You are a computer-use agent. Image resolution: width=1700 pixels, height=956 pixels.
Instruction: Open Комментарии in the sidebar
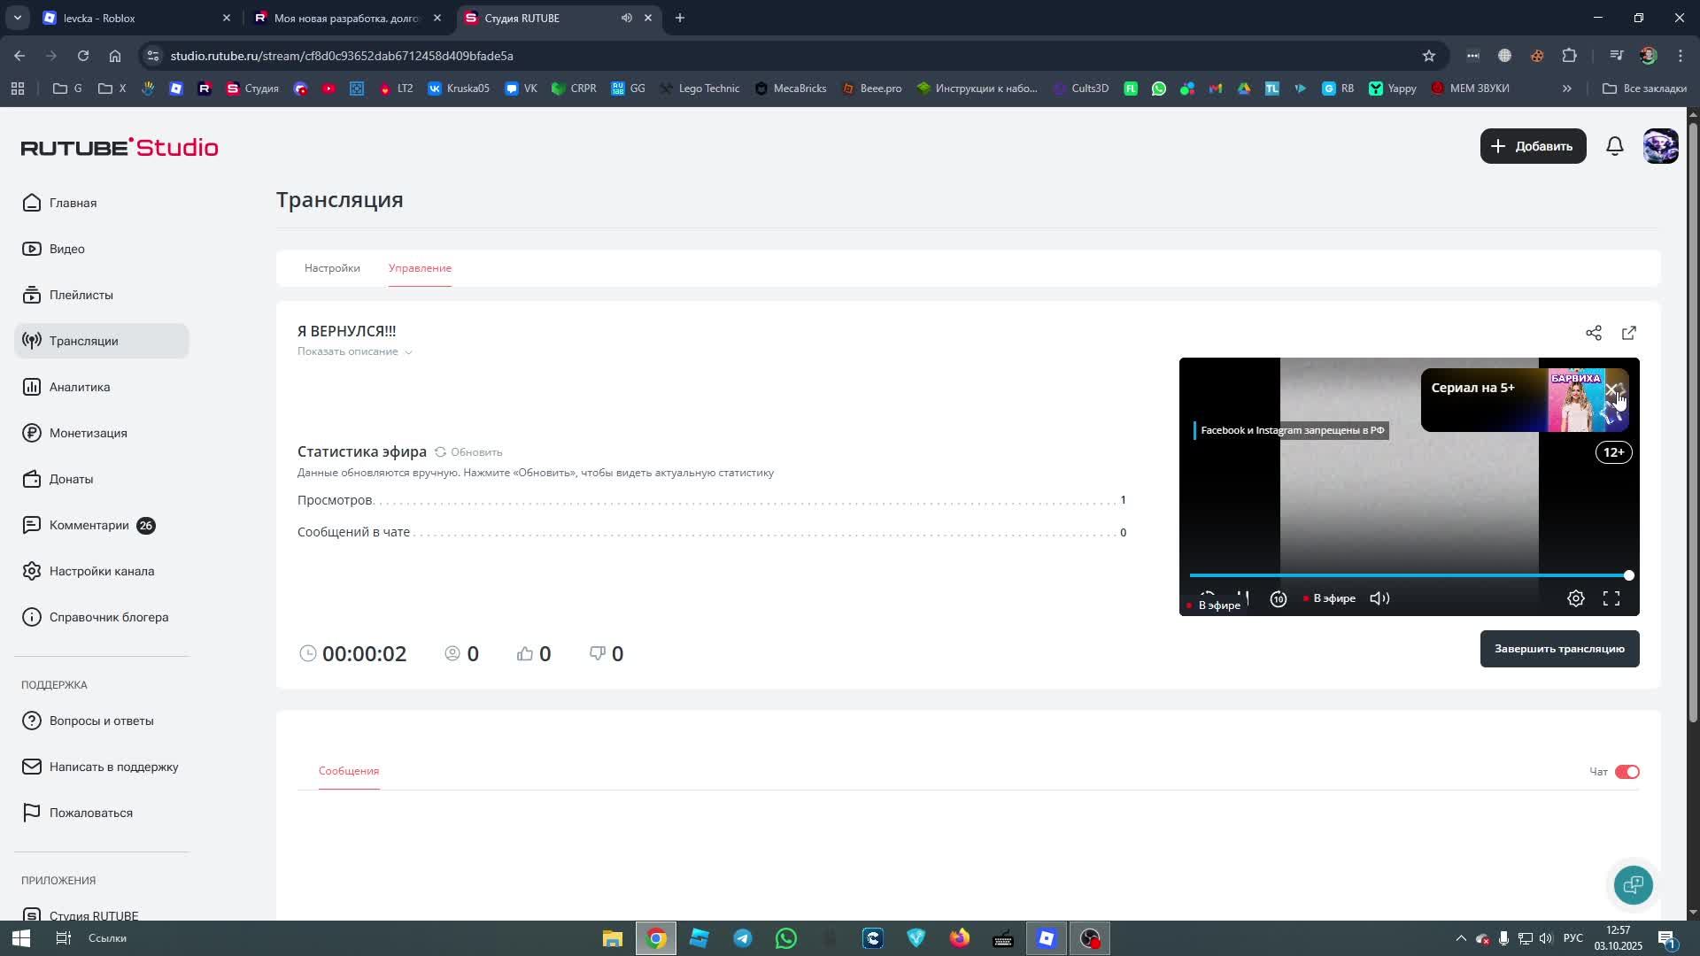point(102,525)
